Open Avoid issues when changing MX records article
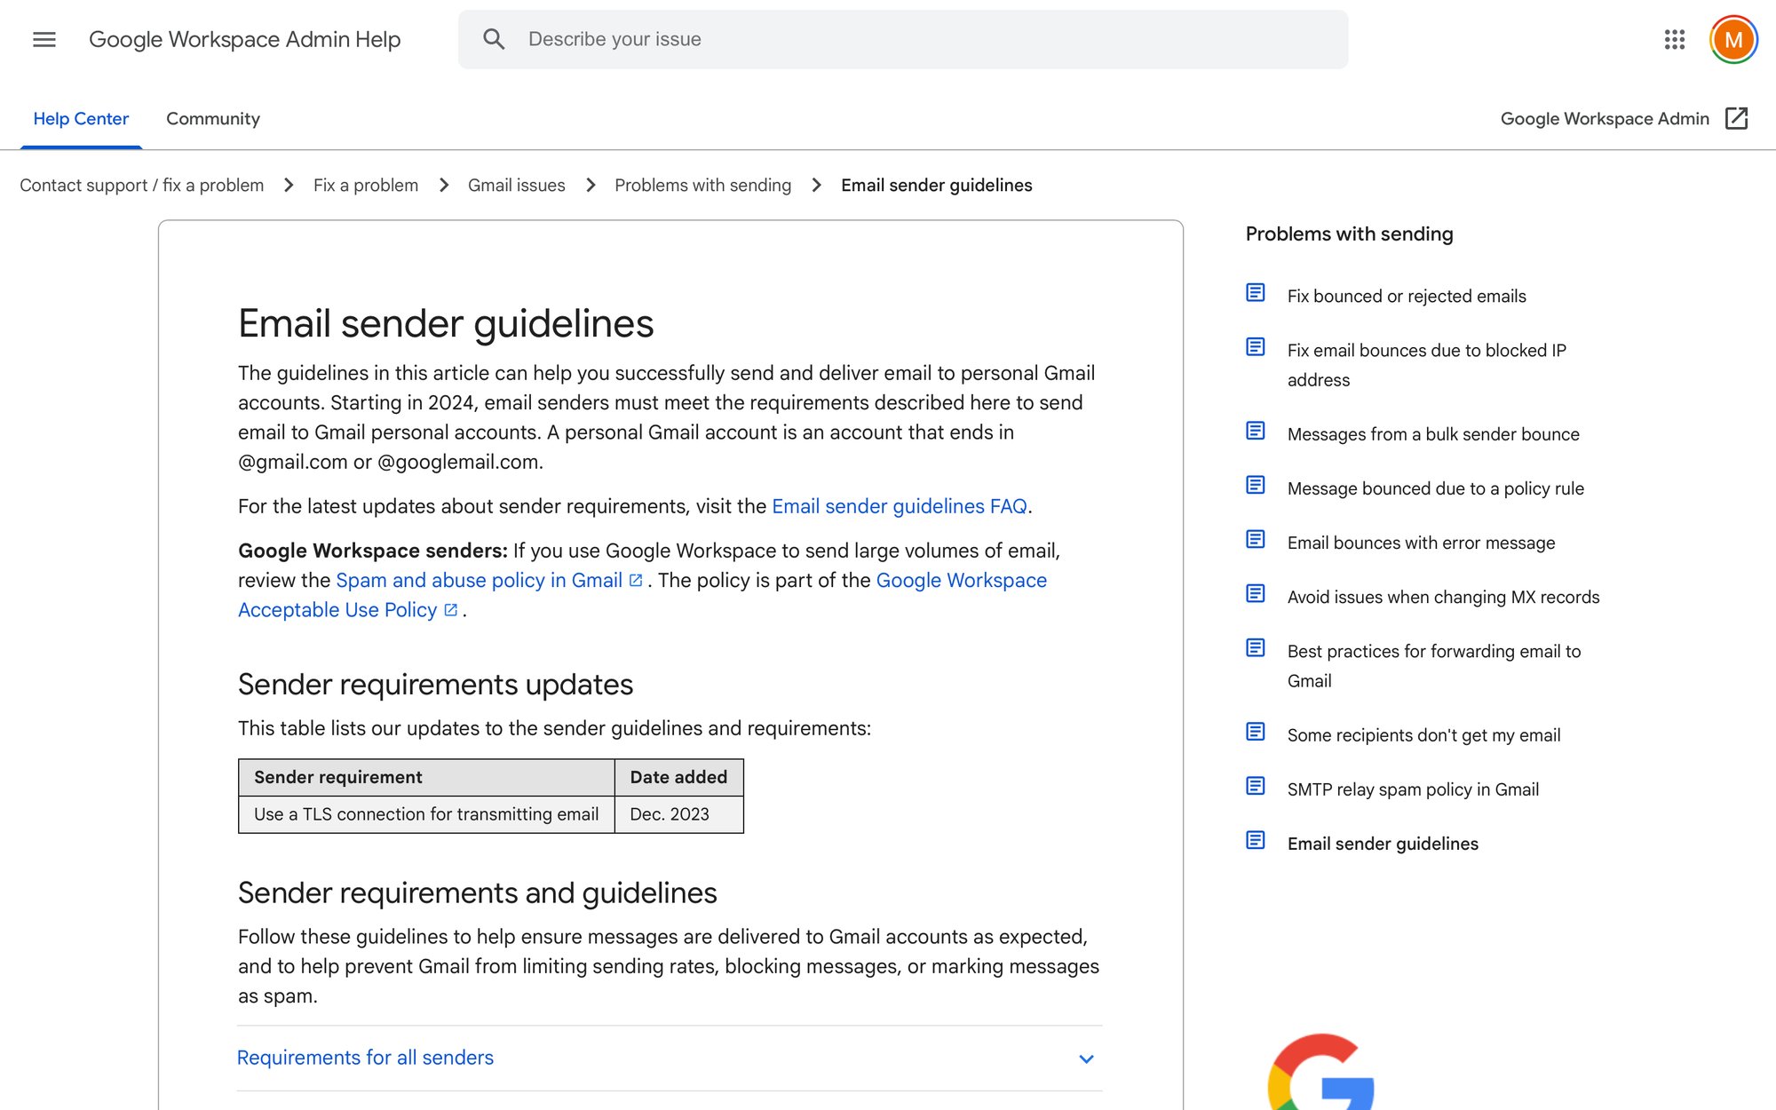The height and width of the screenshot is (1110, 1776). [1442, 597]
